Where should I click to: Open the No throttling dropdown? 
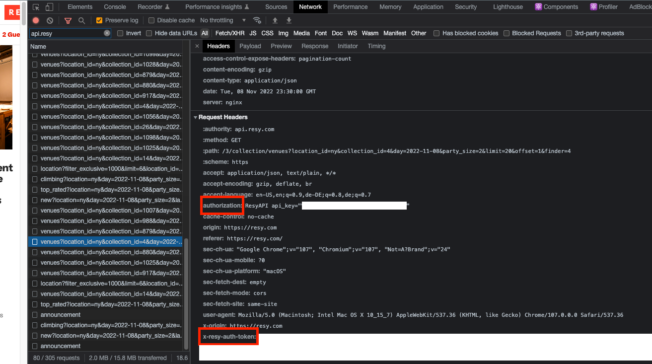223,20
